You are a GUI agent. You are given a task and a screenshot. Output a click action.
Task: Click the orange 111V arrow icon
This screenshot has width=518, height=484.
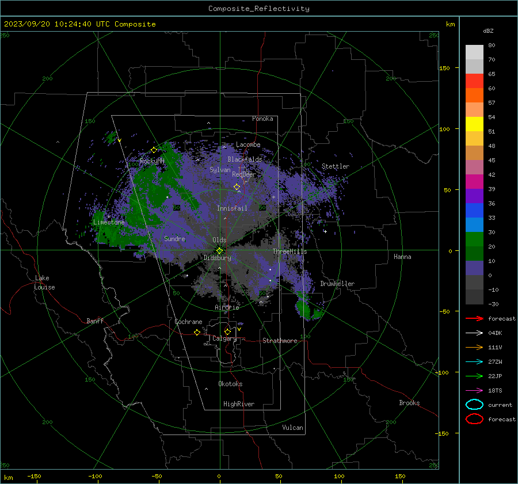click(x=474, y=347)
